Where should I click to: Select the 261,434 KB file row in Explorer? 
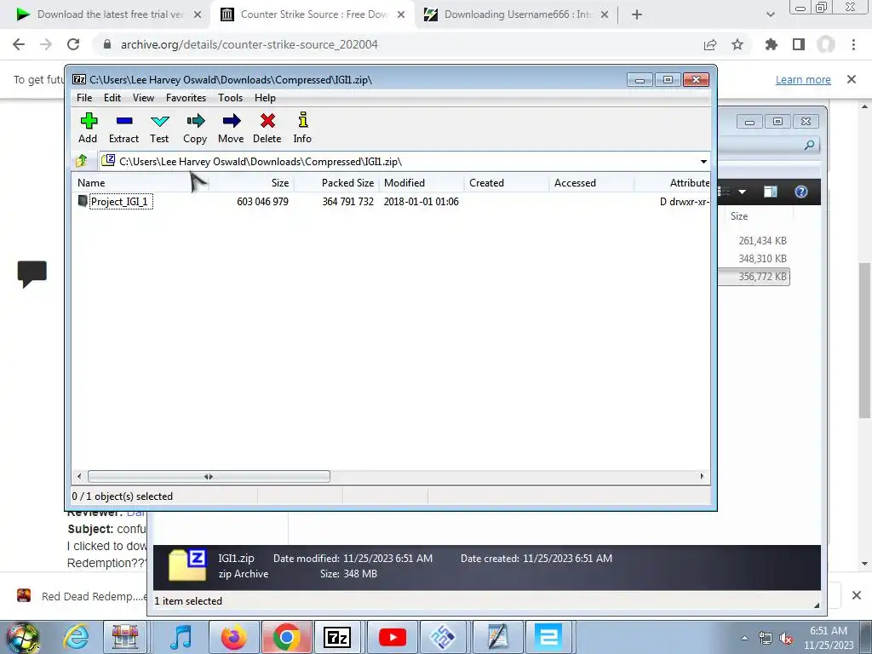click(x=754, y=241)
